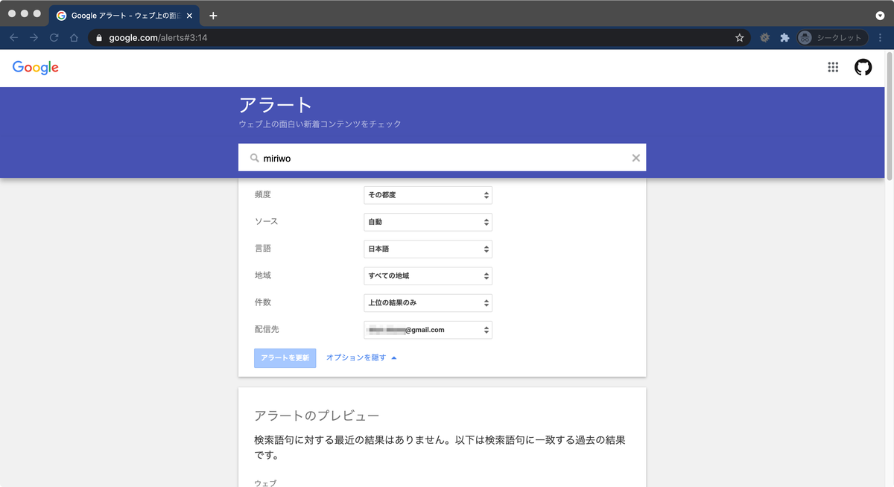
Task: Click the 件数 label
Action: (262, 302)
